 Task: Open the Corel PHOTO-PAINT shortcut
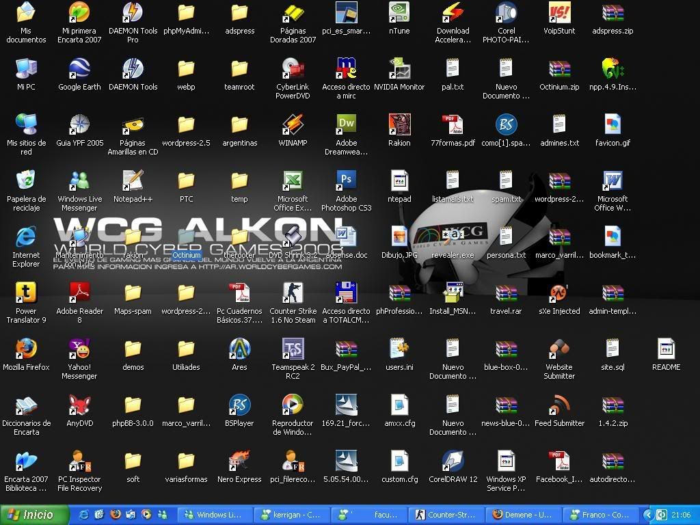(506, 12)
